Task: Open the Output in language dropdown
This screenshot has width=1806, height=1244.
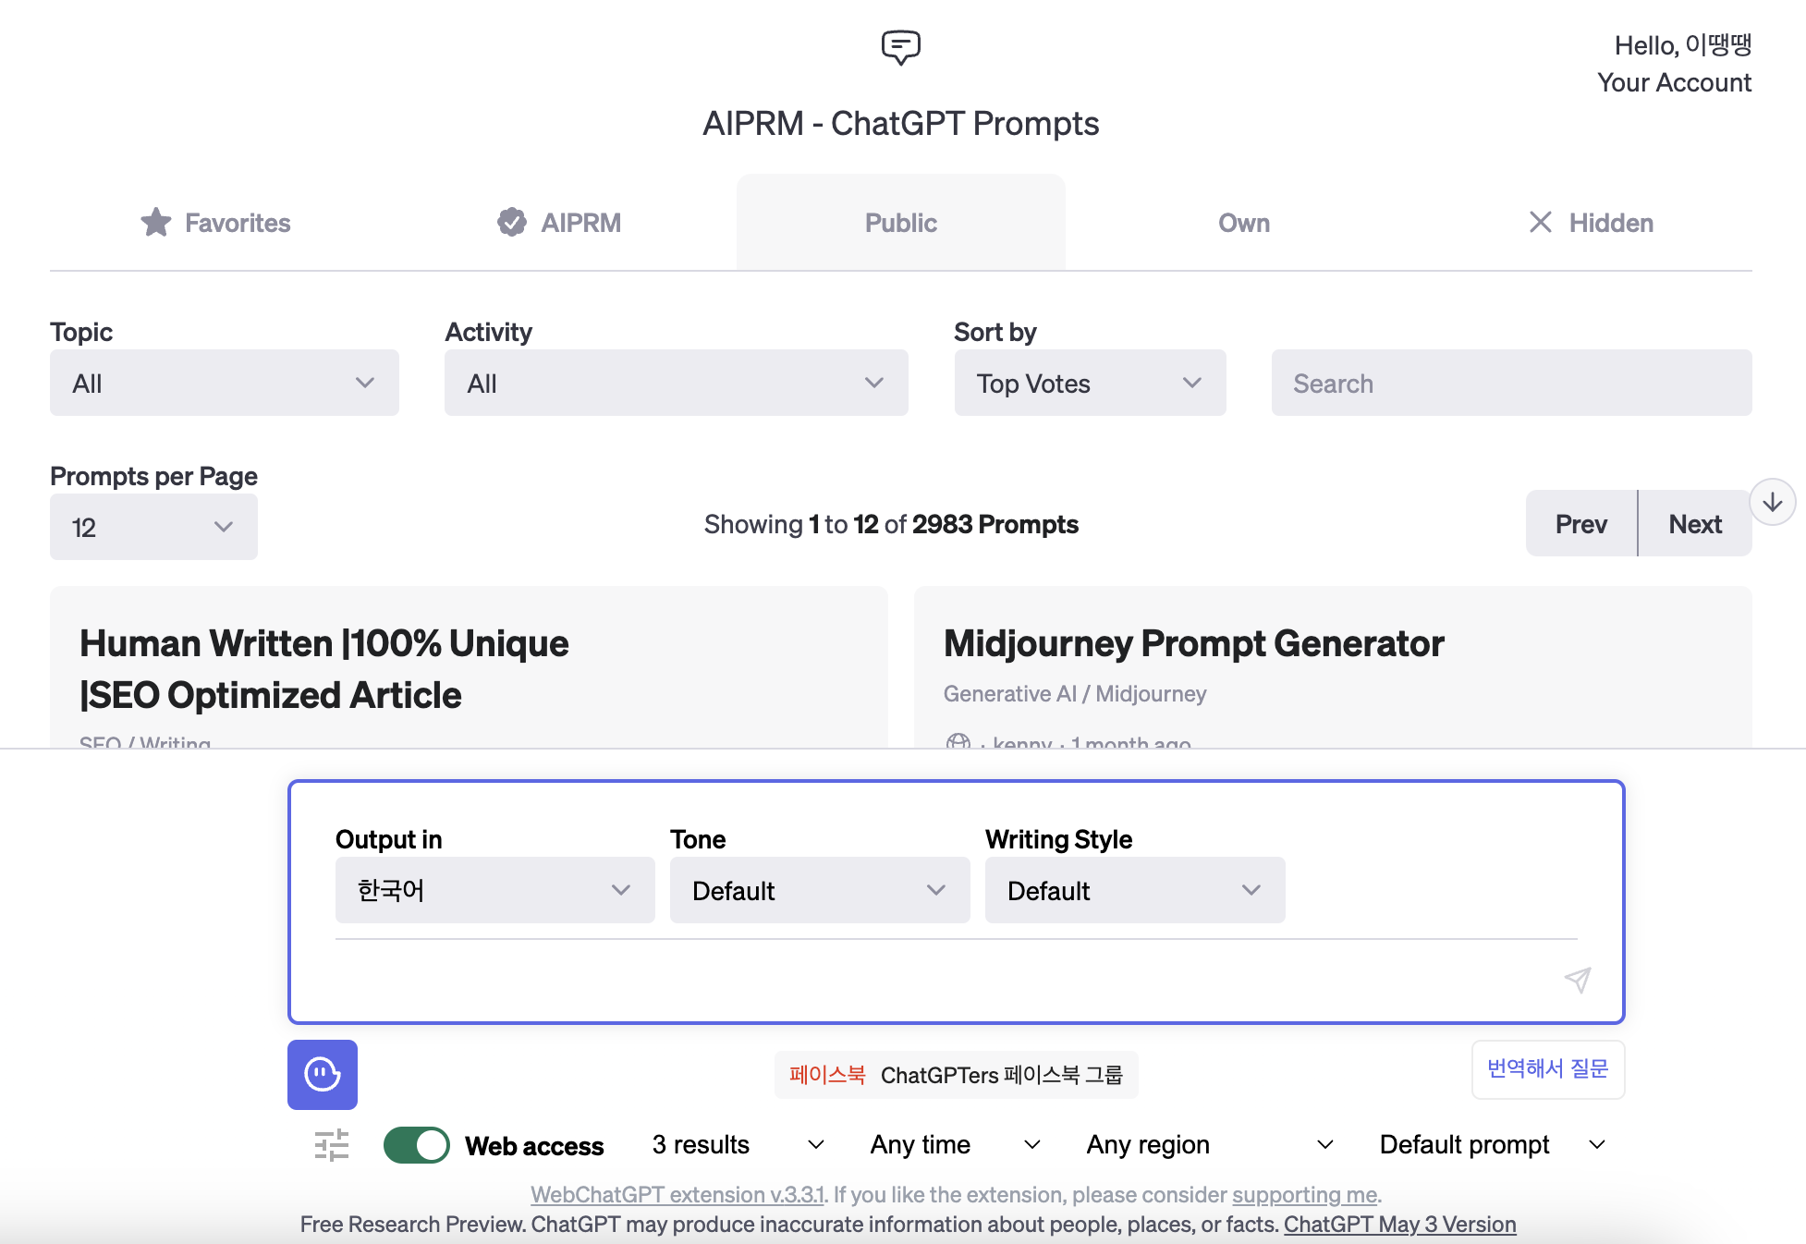Action: (494, 890)
